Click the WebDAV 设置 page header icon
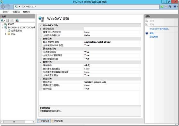 tap(41, 19)
